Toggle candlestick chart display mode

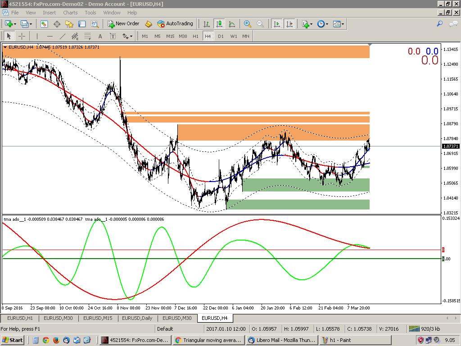(x=219, y=24)
